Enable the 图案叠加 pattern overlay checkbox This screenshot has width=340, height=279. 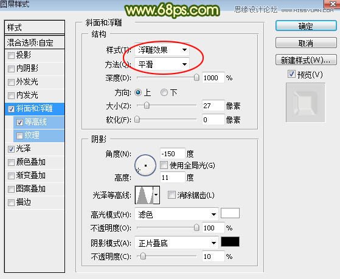(11, 189)
